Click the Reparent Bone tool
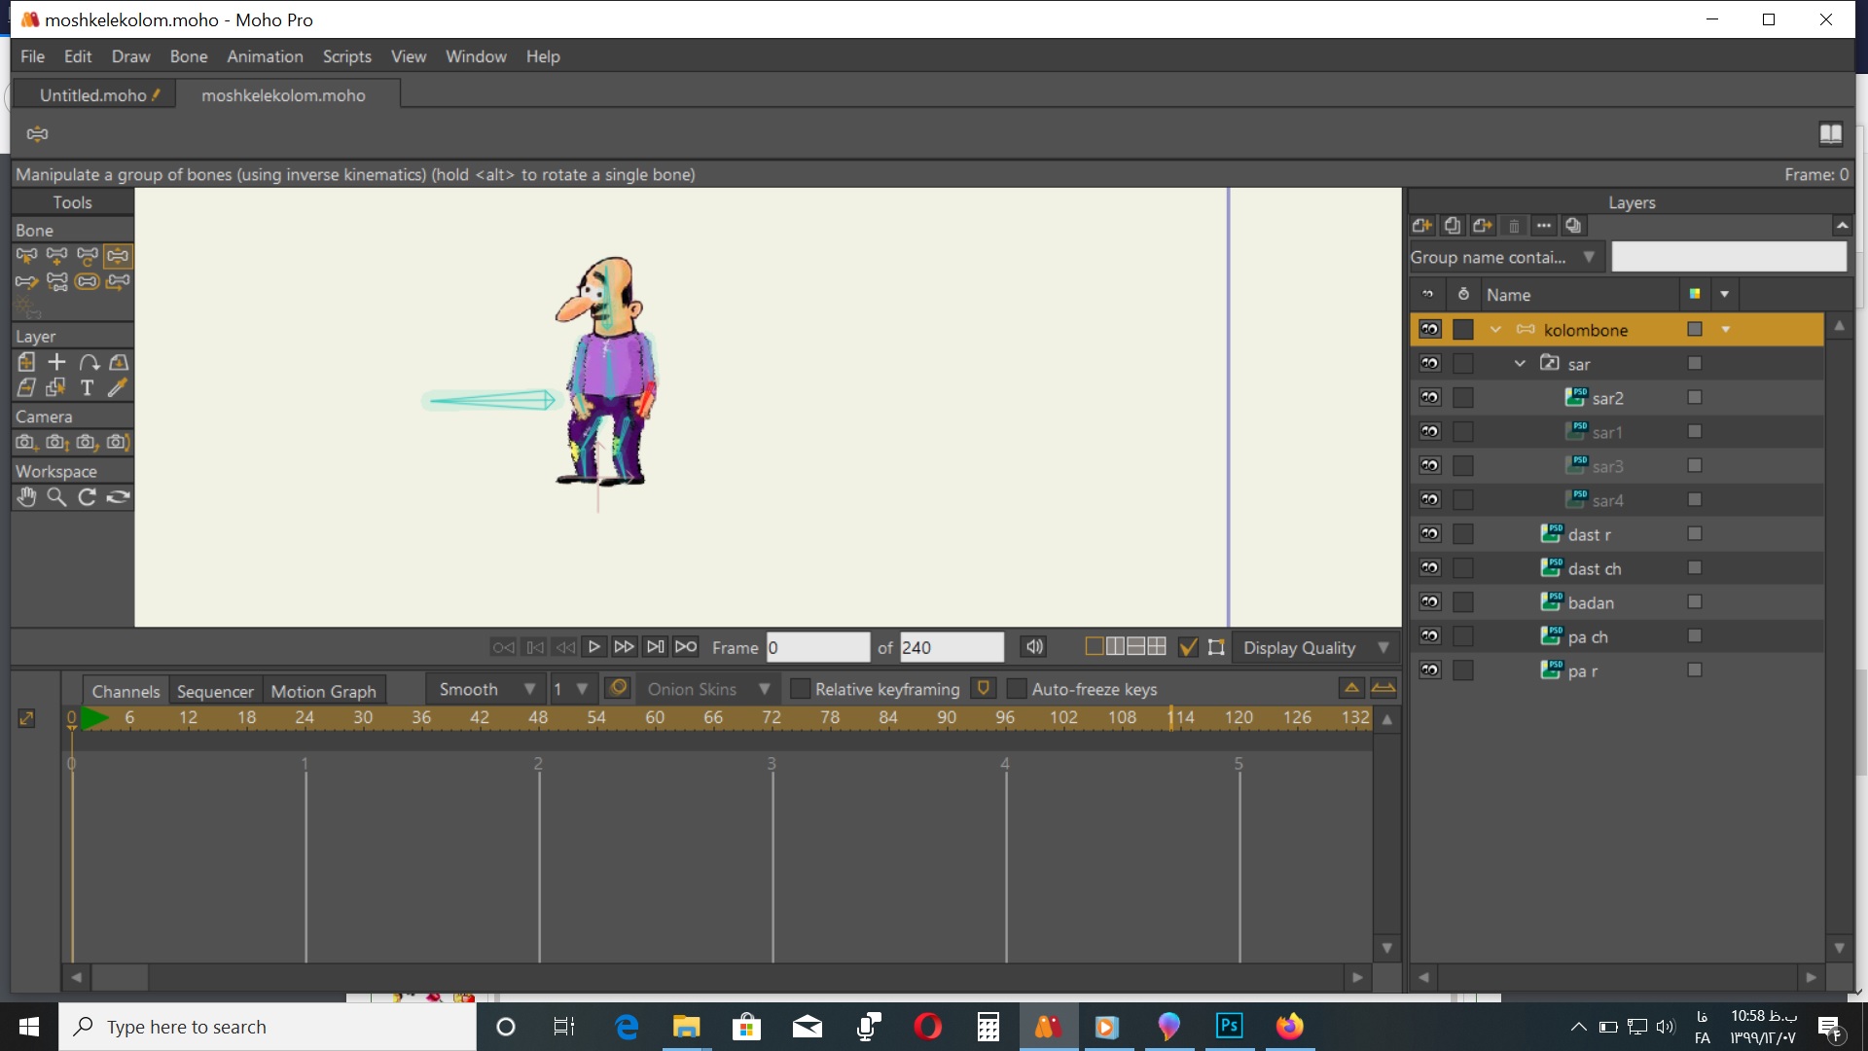 click(x=118, y=281)
